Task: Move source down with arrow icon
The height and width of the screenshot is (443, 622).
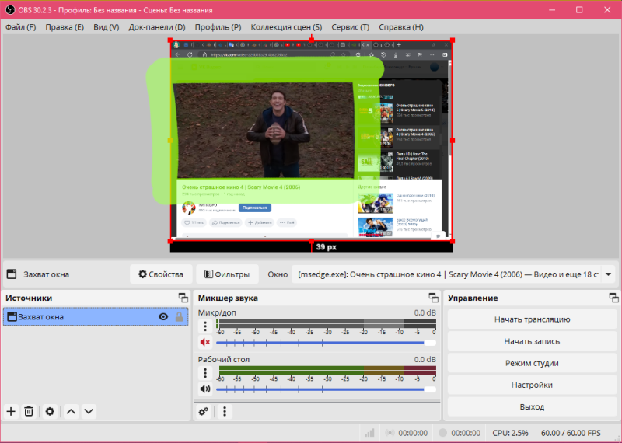Action: (x=89, y=411)
